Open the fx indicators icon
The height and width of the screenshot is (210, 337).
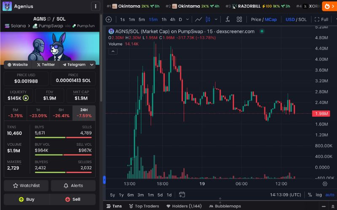pos(227,19)
